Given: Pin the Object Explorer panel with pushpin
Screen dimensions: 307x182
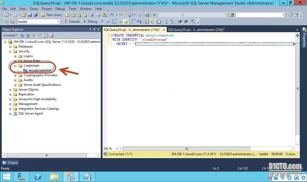Looking at the screenshot, I should coord(94,29).
